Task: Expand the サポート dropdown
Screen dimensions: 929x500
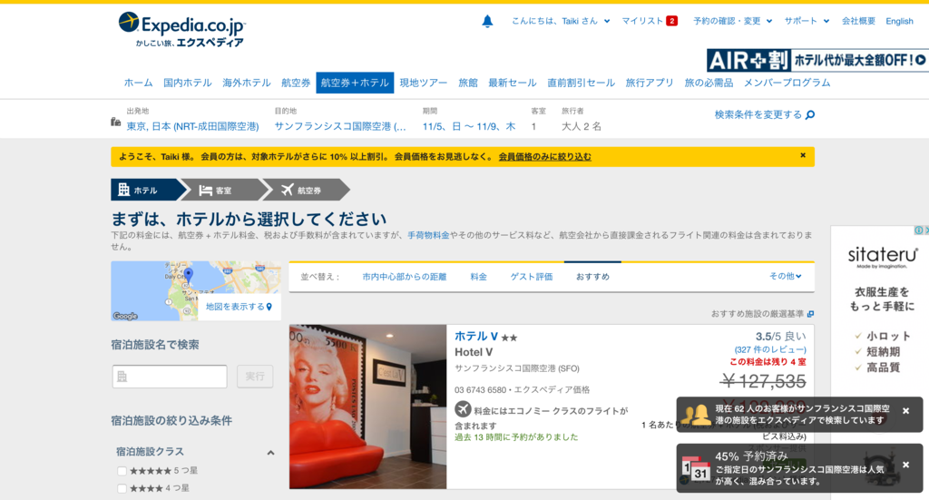Action: [807, 21]
